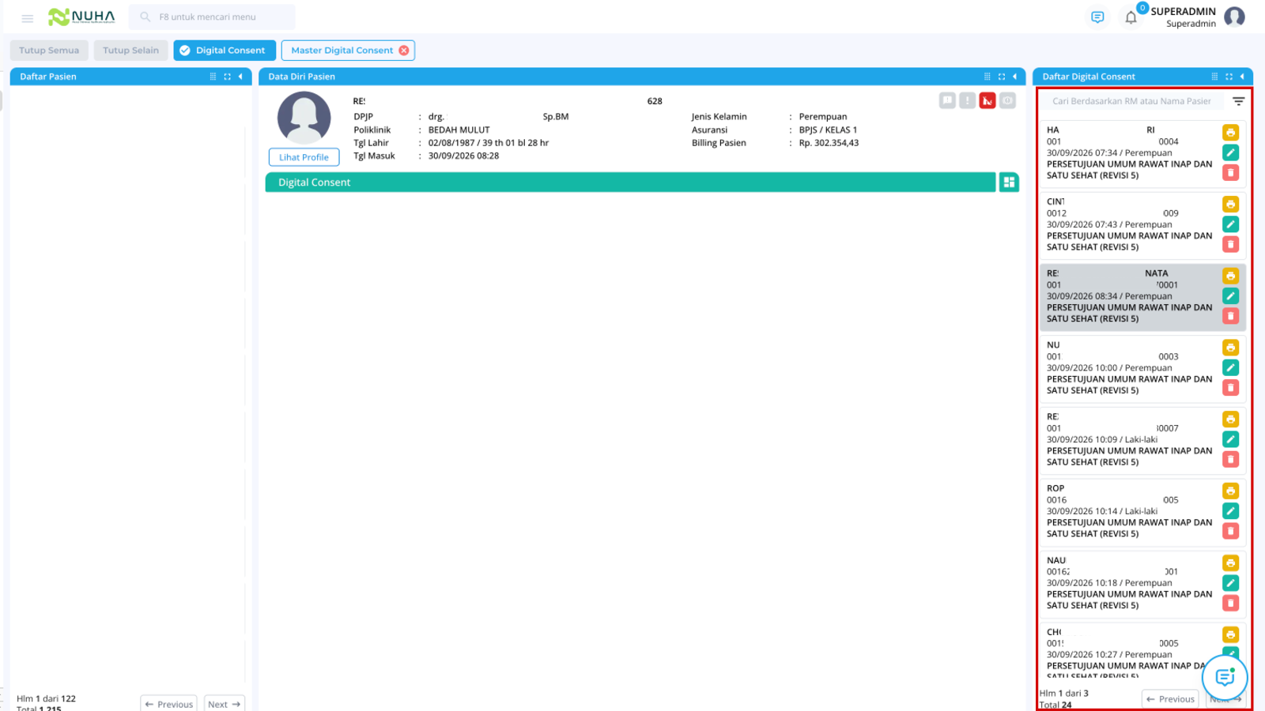Screen dimensions: 1265x711
Task: Open the filter icon next to consent search
Action: [1238, 101]
